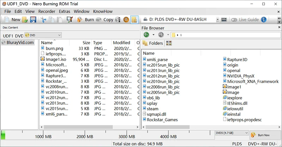Click the orange Eject disc icon
282x147 pixels.
(x=126, y=20)
